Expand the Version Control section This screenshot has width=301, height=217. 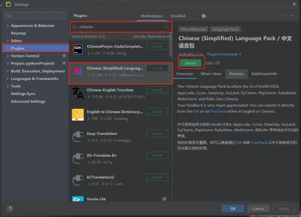[x=8, y=56]
